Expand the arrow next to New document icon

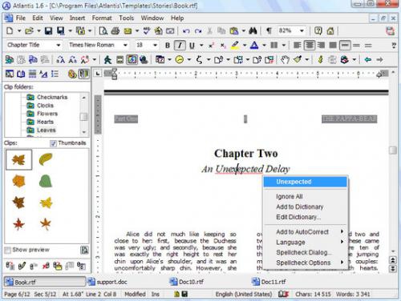tap(19, 31)
